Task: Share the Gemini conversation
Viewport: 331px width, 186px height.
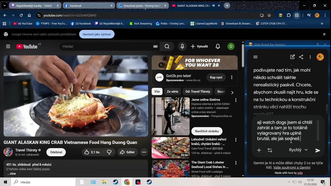Action: 301,57
